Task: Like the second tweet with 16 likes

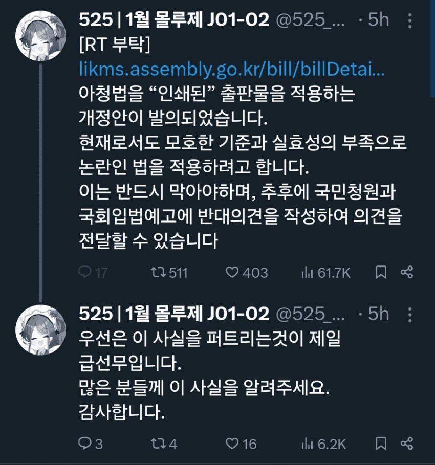Action: tap(241, 444)
